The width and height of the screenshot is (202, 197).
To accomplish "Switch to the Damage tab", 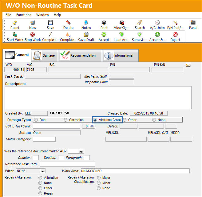I will (x=45, y=55).
